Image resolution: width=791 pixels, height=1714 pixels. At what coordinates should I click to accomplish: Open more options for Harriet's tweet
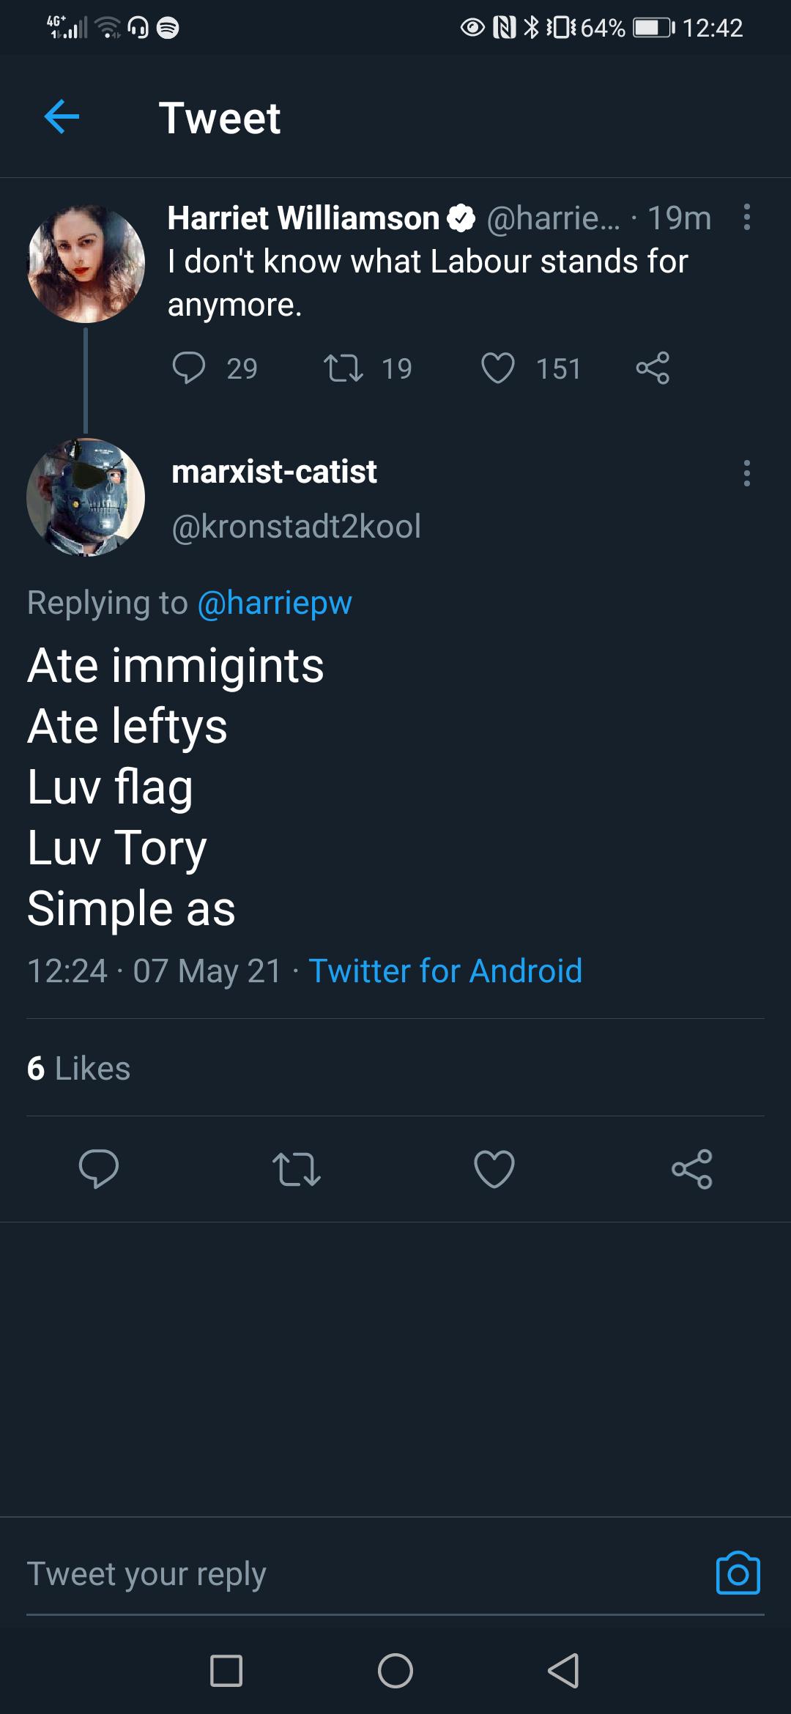tap(746, 218)
